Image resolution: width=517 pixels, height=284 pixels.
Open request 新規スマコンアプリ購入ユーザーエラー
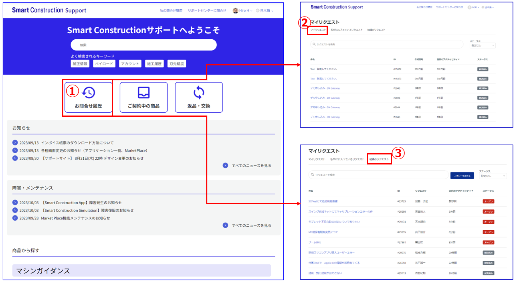331,253
